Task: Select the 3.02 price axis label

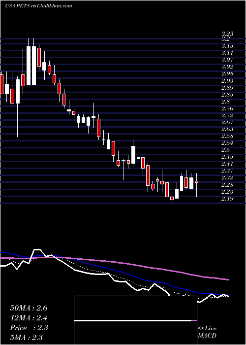Action: pos(227,67)
